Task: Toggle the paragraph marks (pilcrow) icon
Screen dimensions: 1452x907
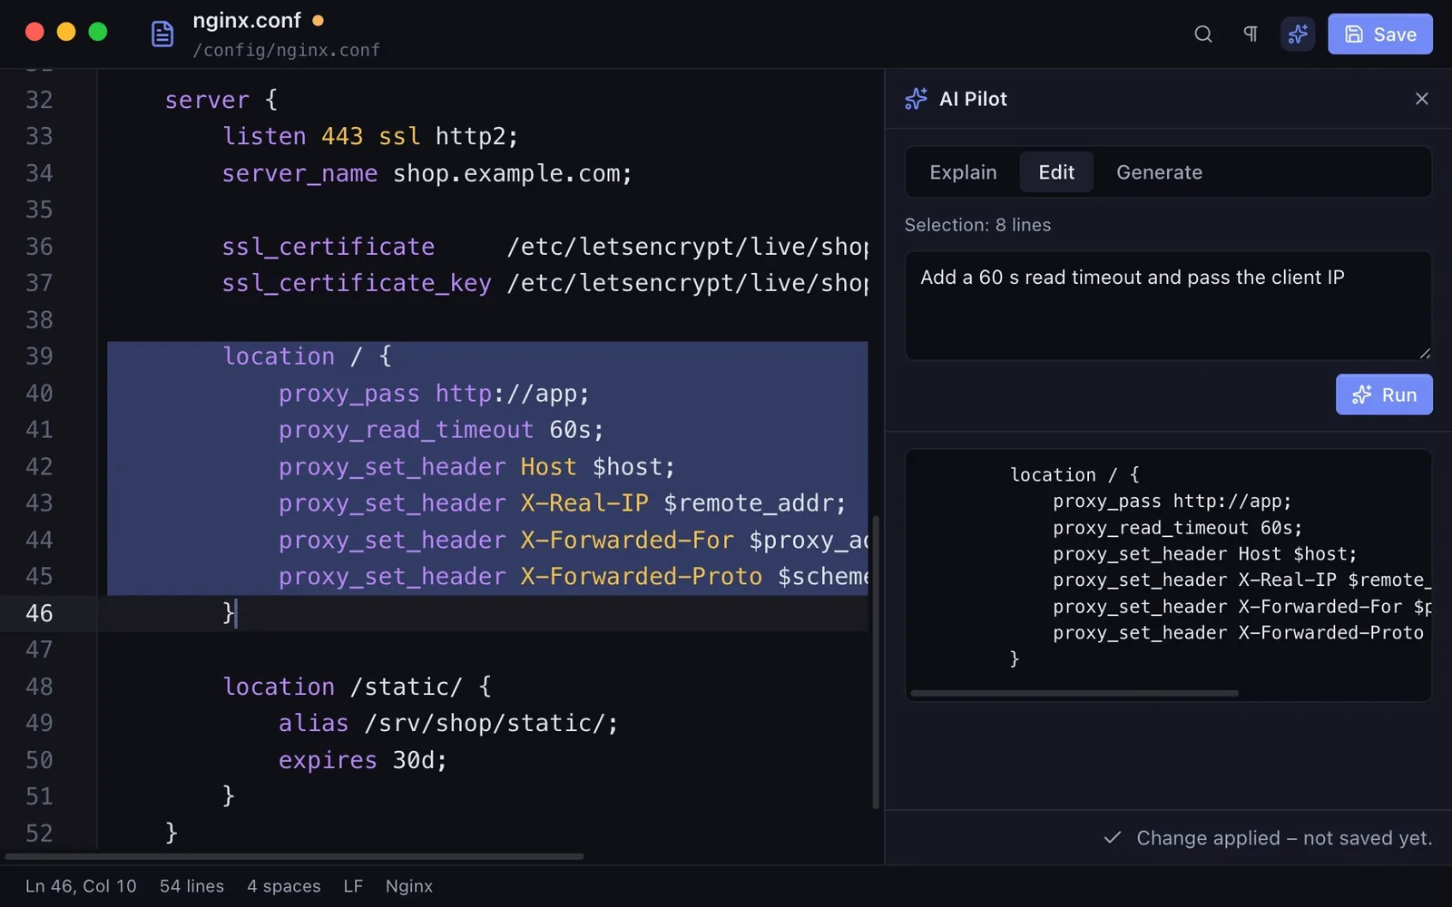Action: tap(1251, 34)
